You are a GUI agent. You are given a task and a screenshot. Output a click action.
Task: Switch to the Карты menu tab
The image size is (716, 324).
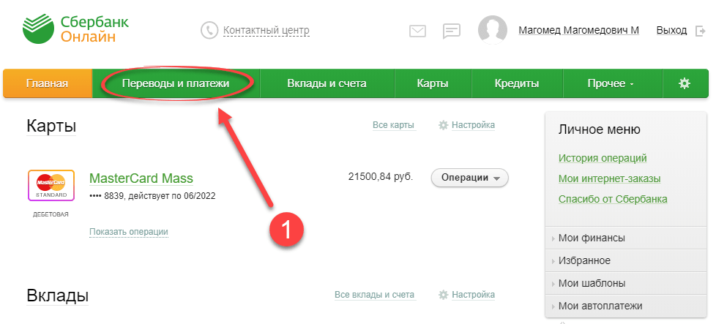433,83
